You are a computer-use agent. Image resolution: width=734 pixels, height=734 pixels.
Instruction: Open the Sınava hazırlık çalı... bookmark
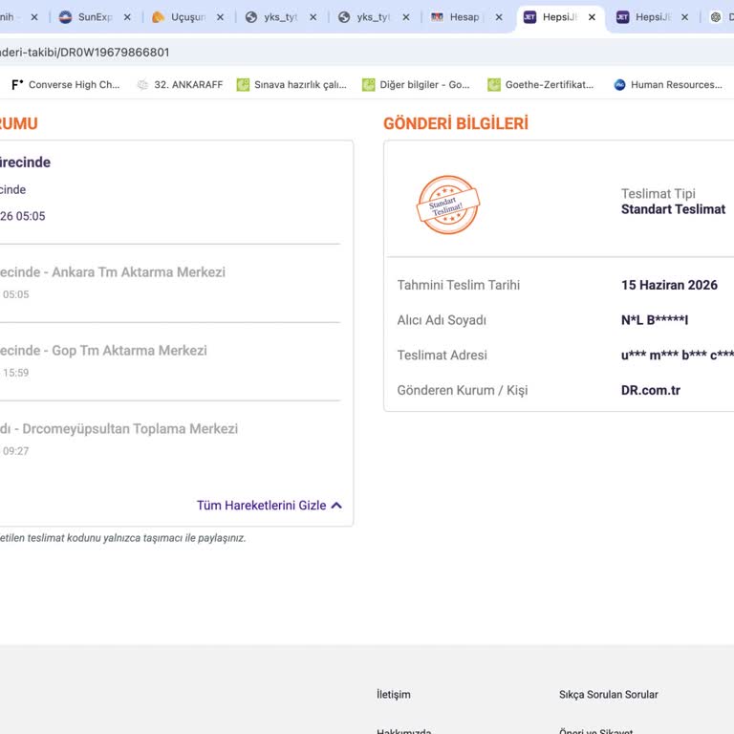291,85
